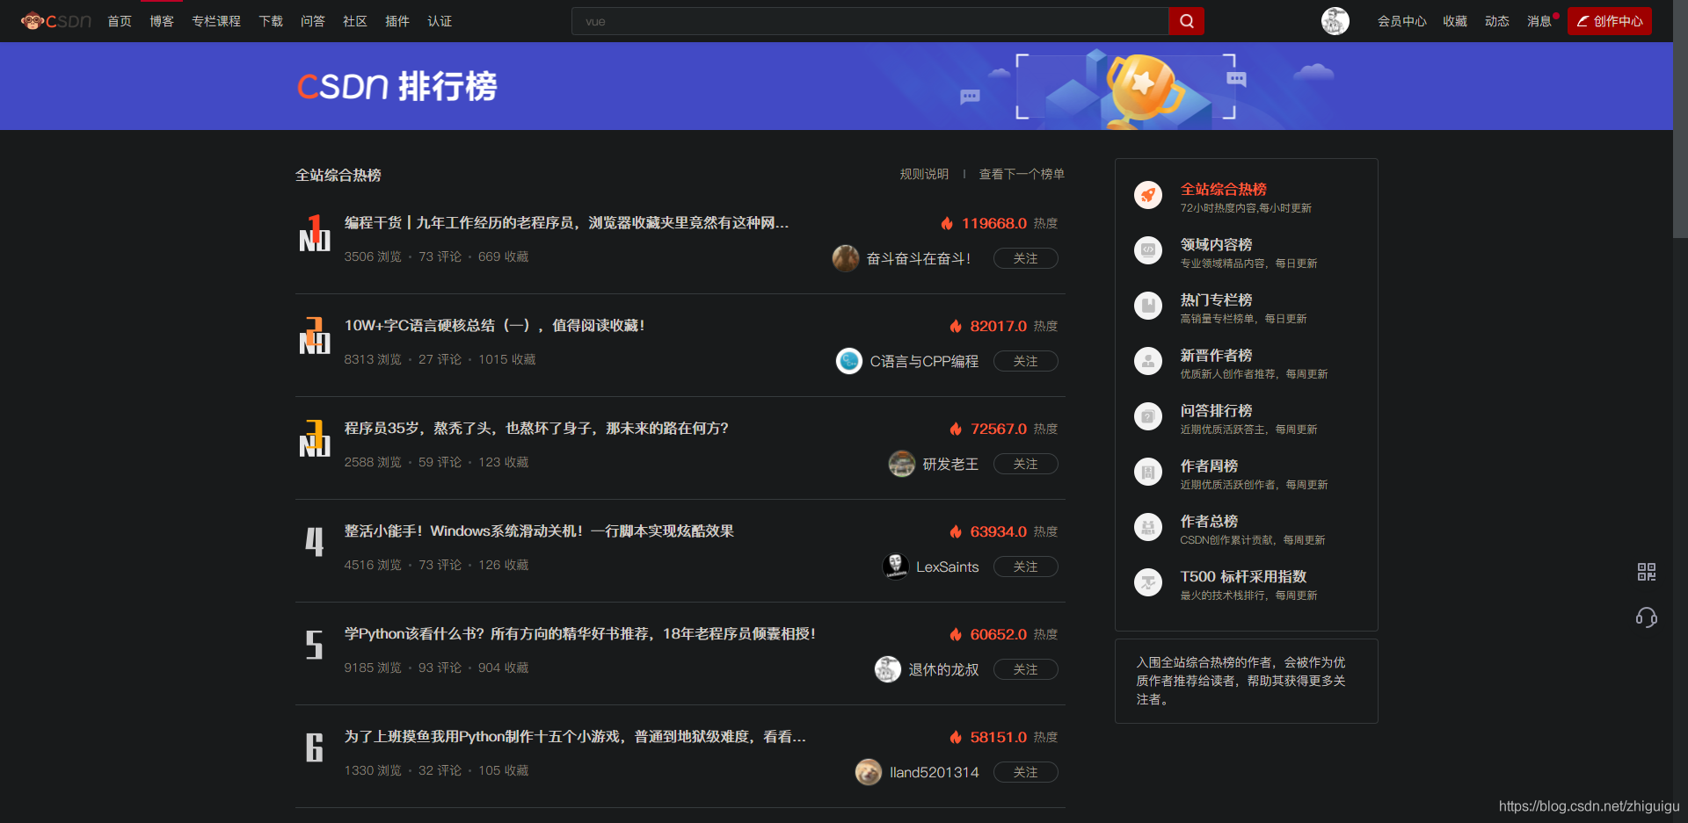The image size is (1688, 823).
Task: Select 领域内容榜 in the sidebar
Action: click(x=1216, y=244)
